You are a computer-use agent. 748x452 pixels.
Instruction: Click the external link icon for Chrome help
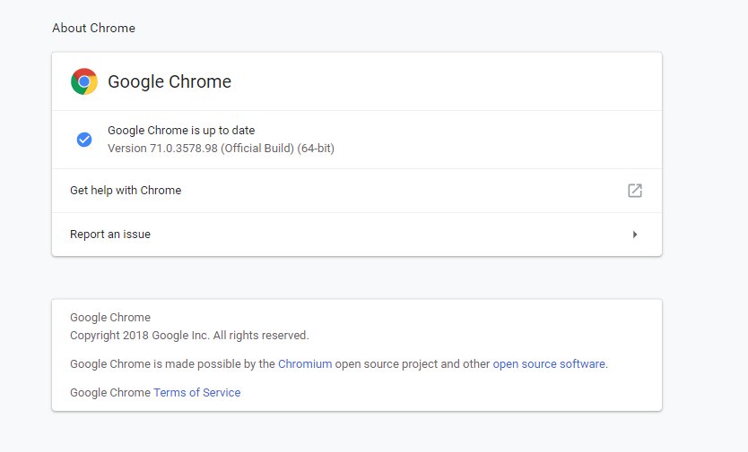pyautogui.click(x=635, y=191)
